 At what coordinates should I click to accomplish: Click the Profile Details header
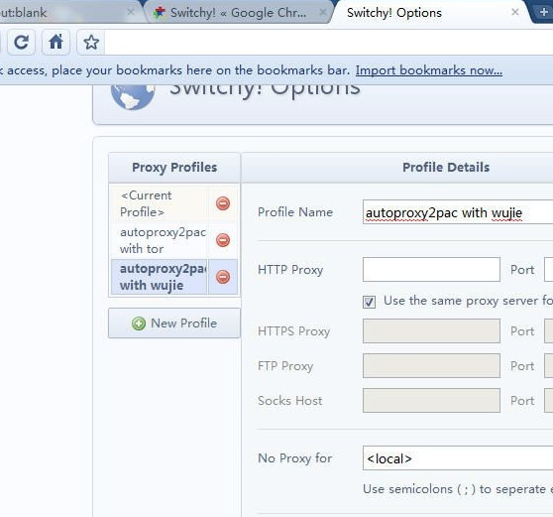coord(446,168)
